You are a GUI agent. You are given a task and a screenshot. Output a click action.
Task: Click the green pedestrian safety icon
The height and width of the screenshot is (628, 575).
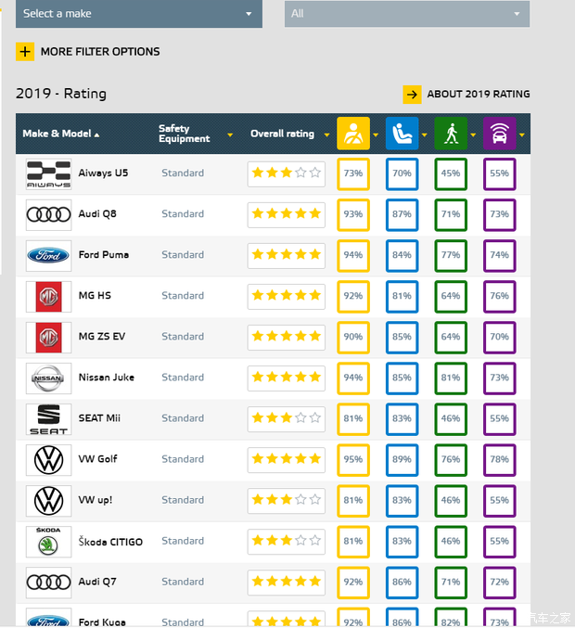(451, 134)
